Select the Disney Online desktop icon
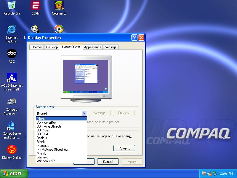The width and height of the screenshot is (237, 178). click(12, 152)
